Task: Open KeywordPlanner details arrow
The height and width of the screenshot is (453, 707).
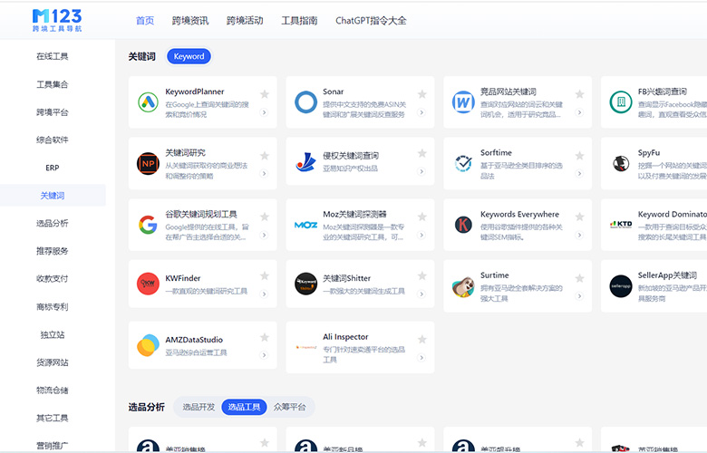Action: (265, 112)
